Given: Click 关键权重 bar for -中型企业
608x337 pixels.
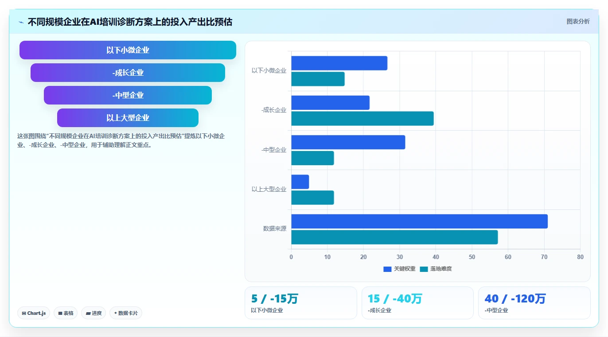Looking at the screenshot, I should 348,142.
